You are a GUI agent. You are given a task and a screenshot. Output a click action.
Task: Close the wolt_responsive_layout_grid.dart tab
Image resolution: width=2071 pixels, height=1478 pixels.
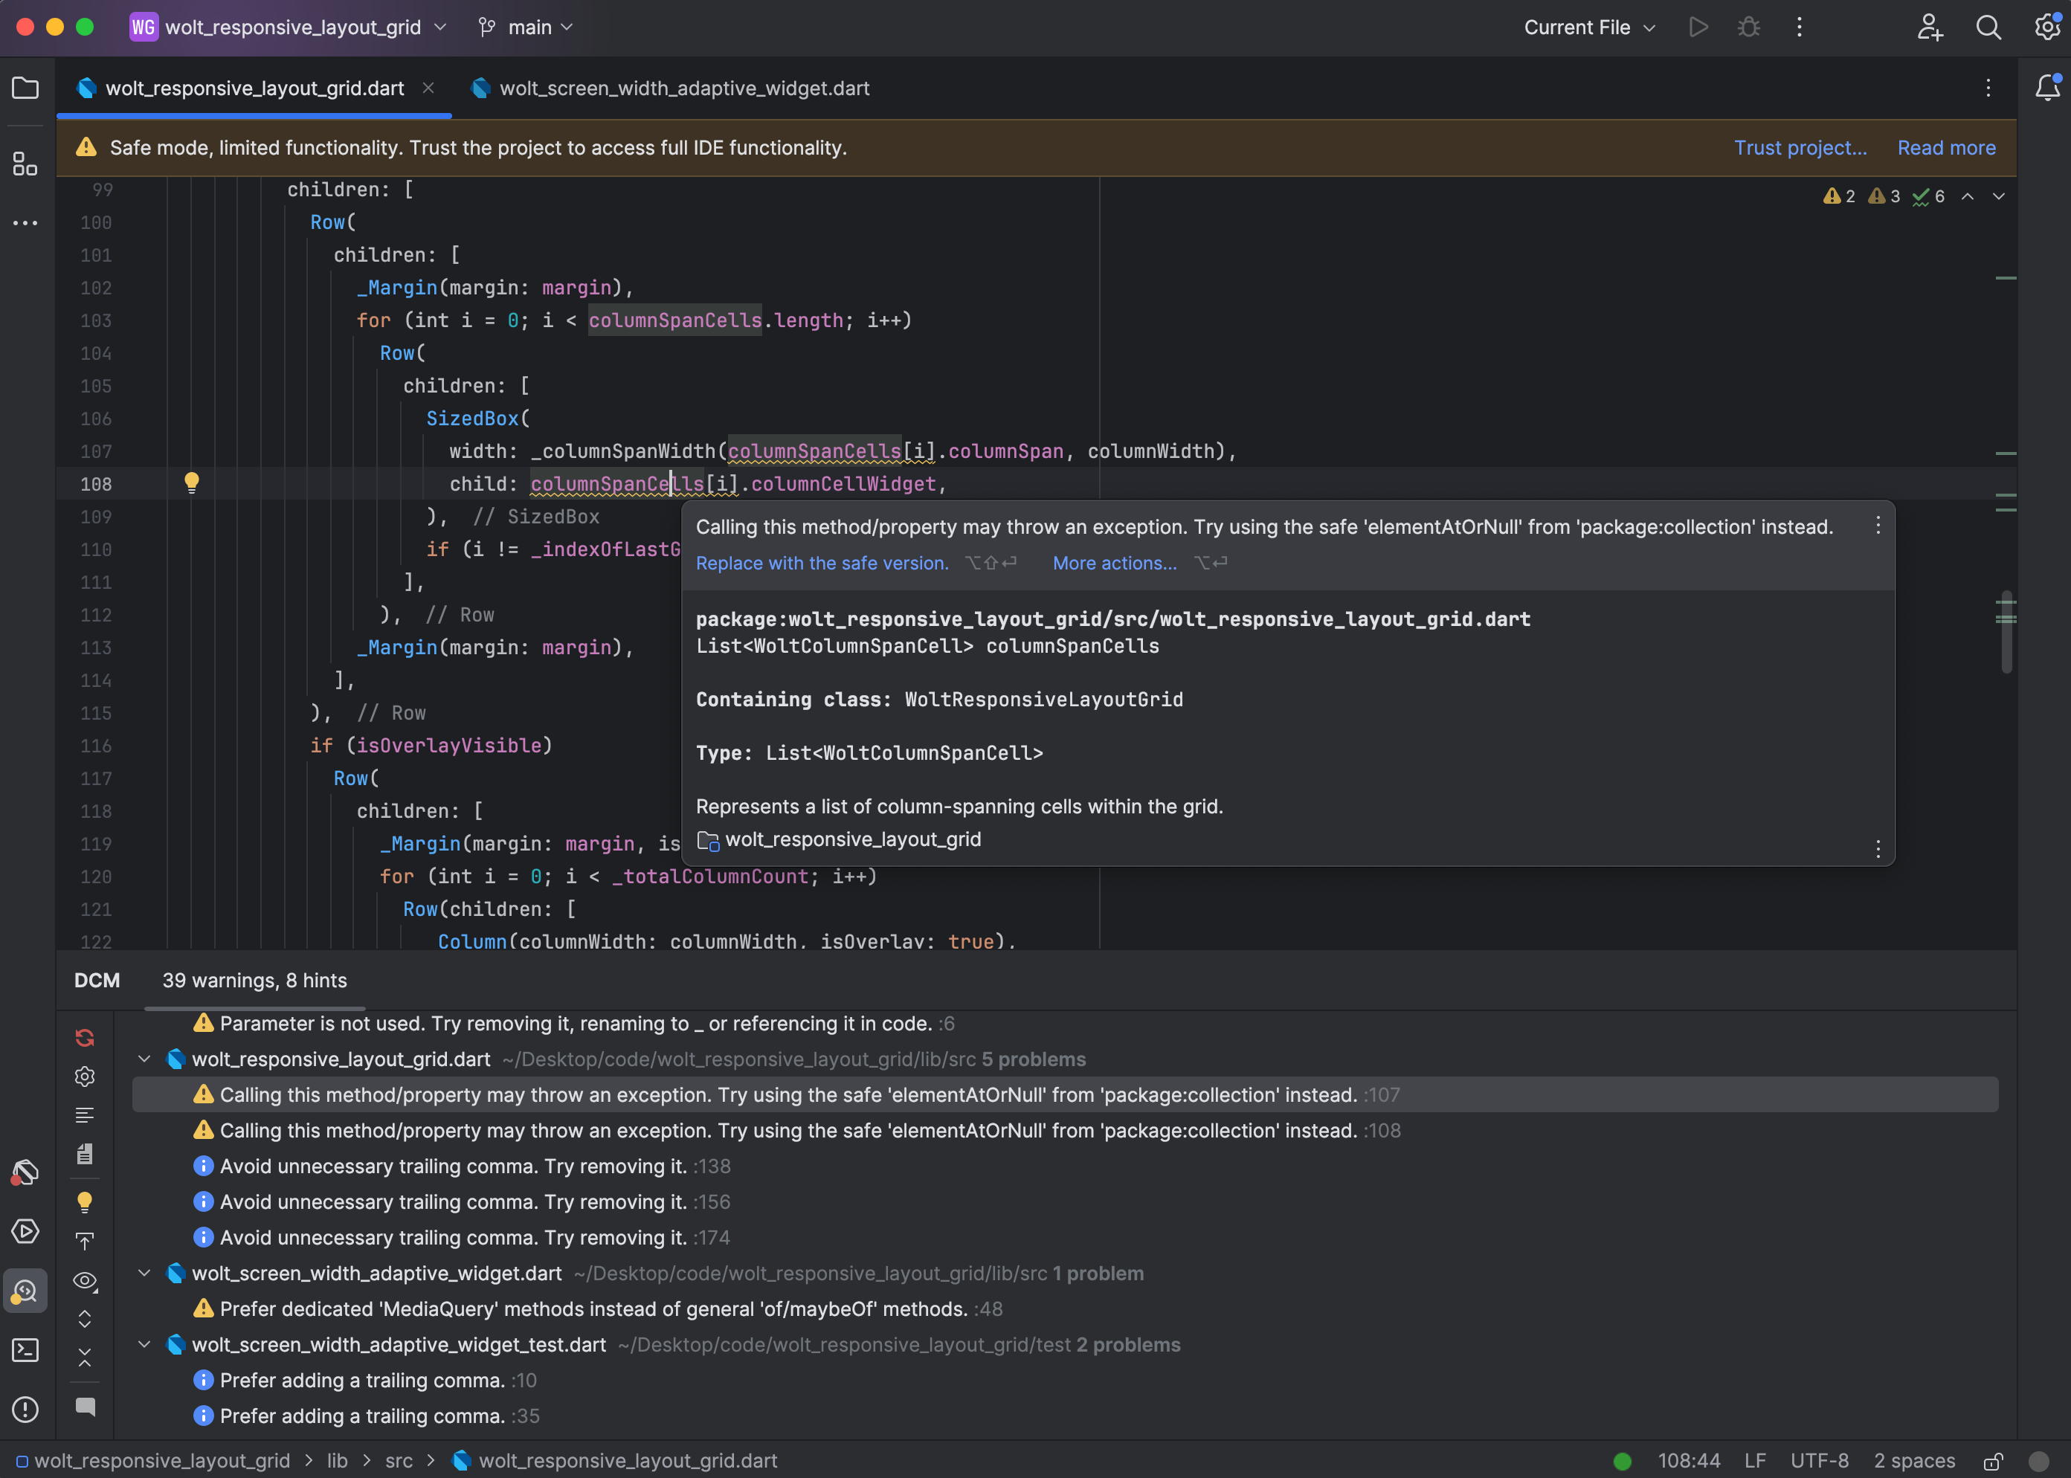[x=428, y=88]
